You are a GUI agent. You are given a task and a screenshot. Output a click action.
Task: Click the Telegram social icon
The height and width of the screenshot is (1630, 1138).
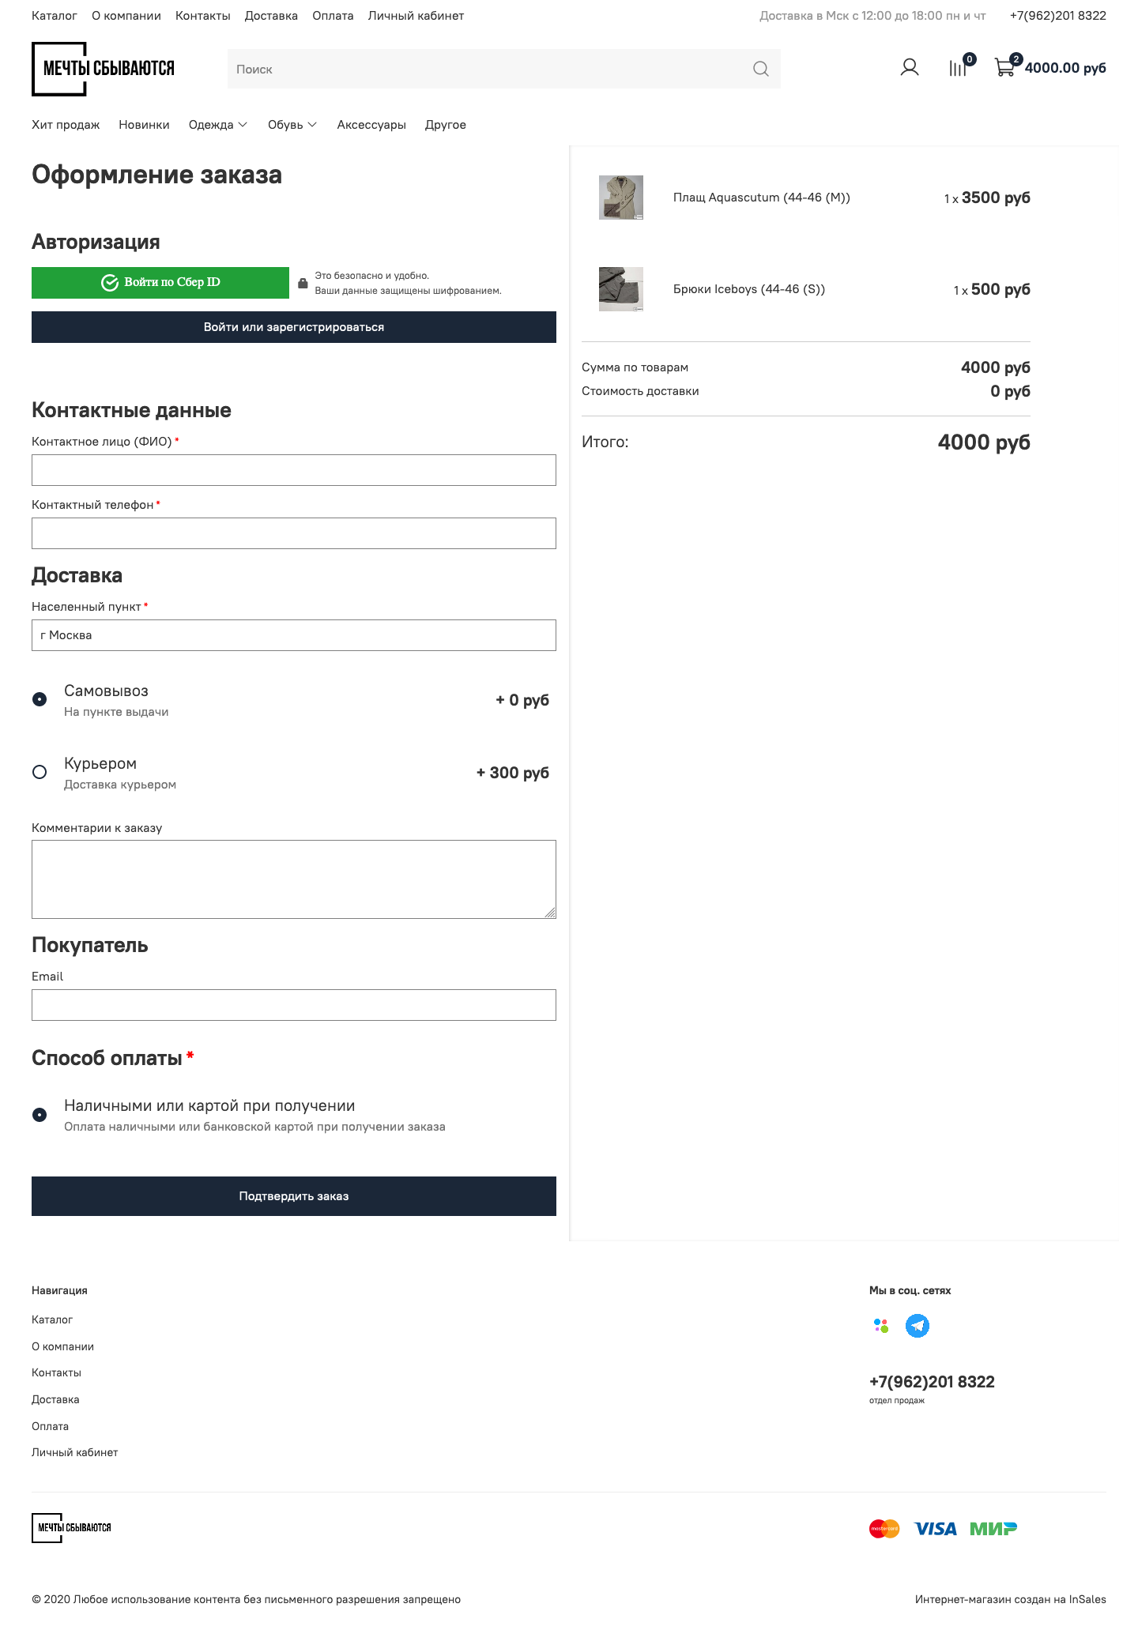click(917, 1325)
